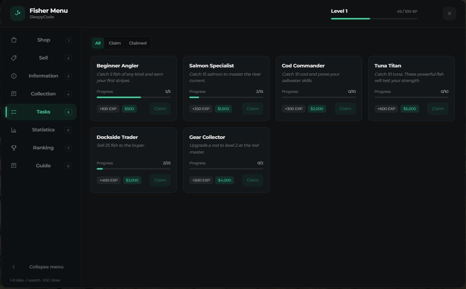
Task: Click the info circle icon beside Information
Action: pyautogui.click(x=14, y=76)
